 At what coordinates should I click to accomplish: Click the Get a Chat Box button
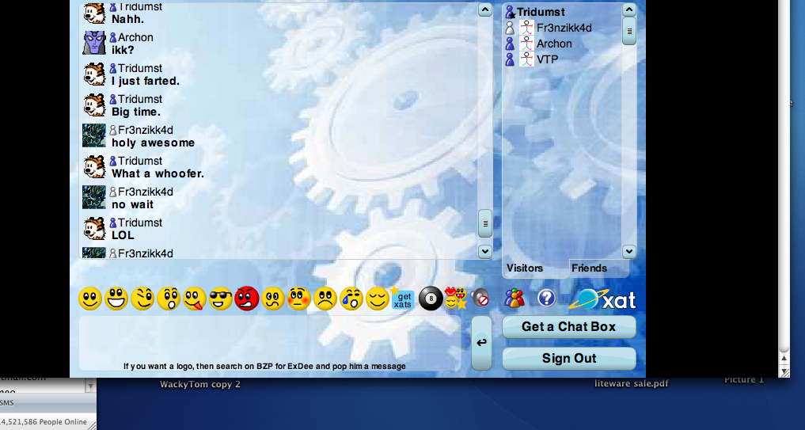(x=569, y=327)
